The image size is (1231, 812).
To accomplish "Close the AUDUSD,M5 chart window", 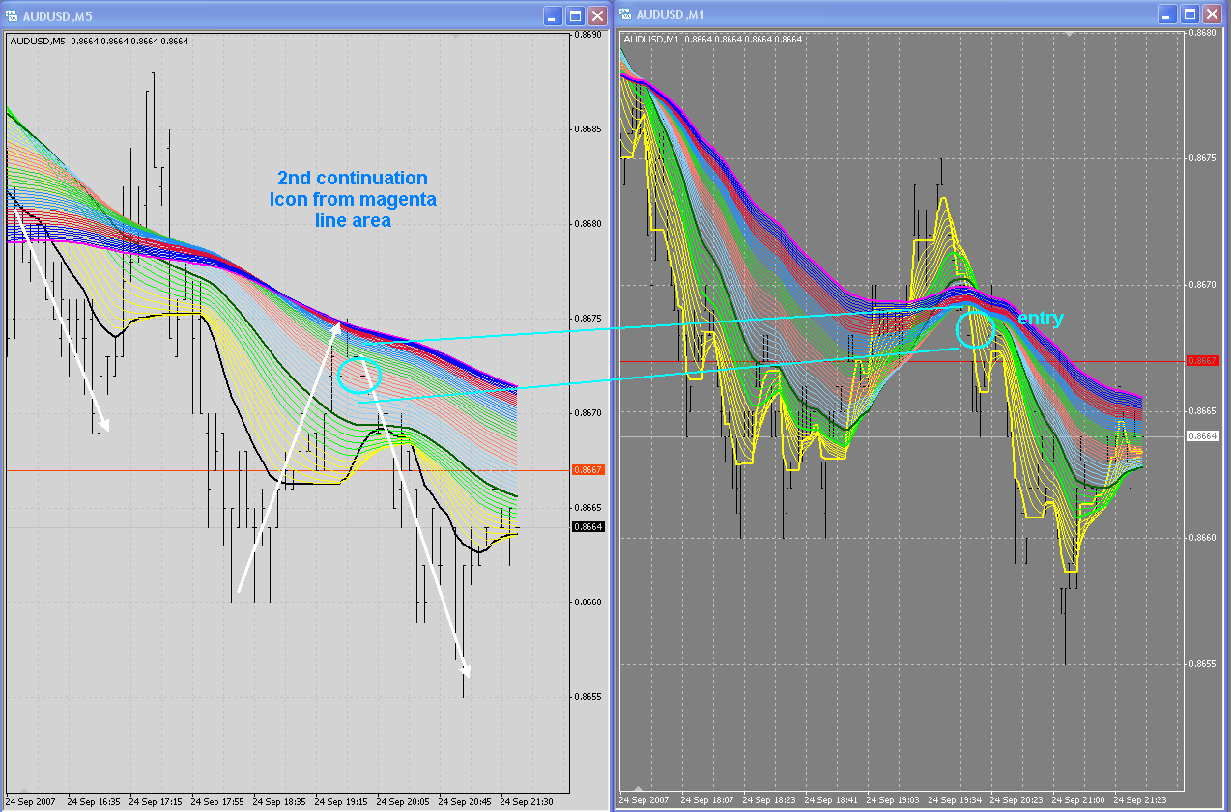I will coord(598,14).
